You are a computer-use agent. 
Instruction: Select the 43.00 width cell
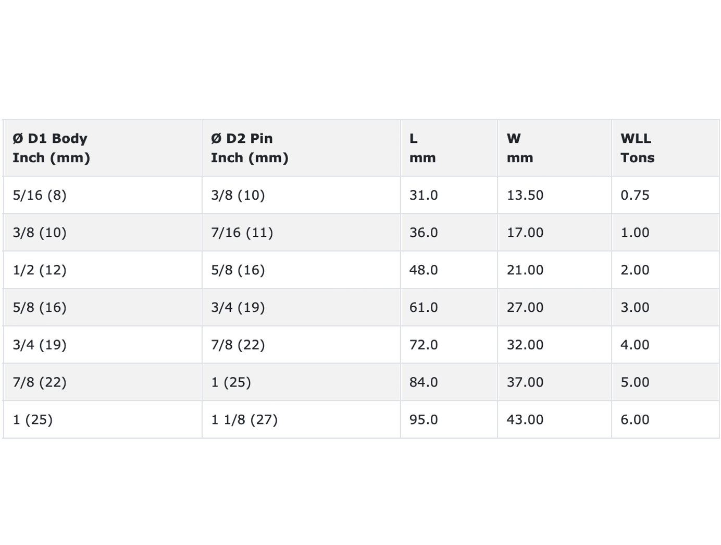tap(554, 420)
